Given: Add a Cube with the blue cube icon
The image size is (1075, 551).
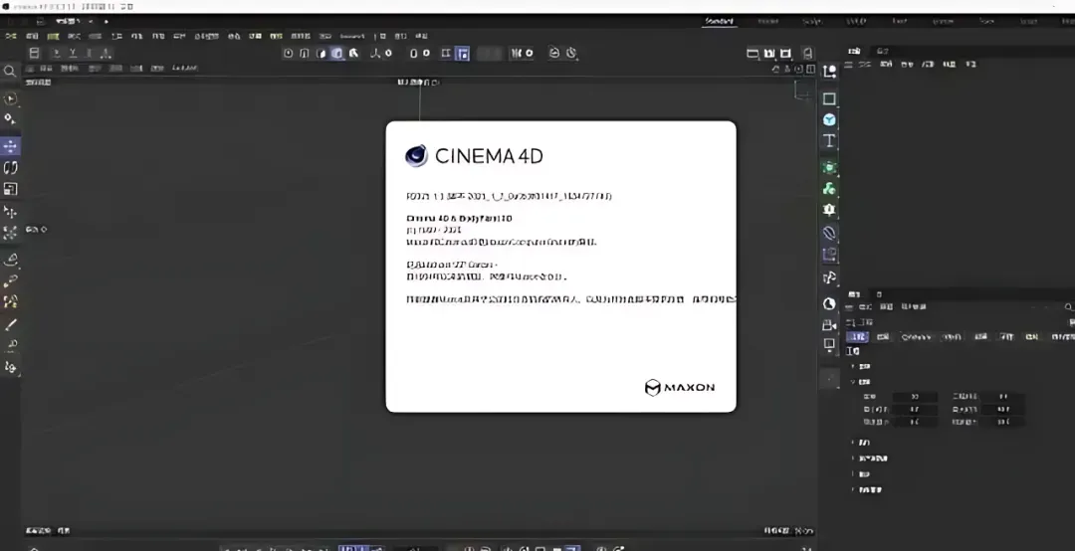Looking at the screenshot, I should pos(829,120).
